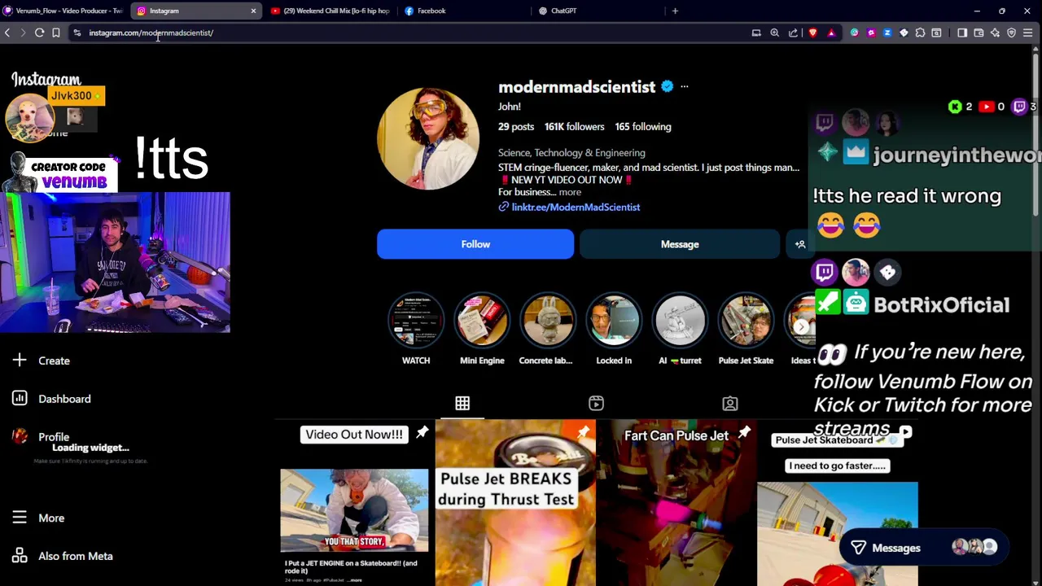Image resolution: width=1042 pixels, height=586 pixels.
Task: Click the install app icon in address bar
Action: point(756,33)
